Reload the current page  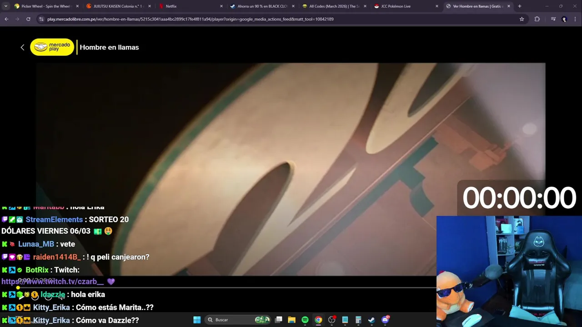tap(28, 19)
